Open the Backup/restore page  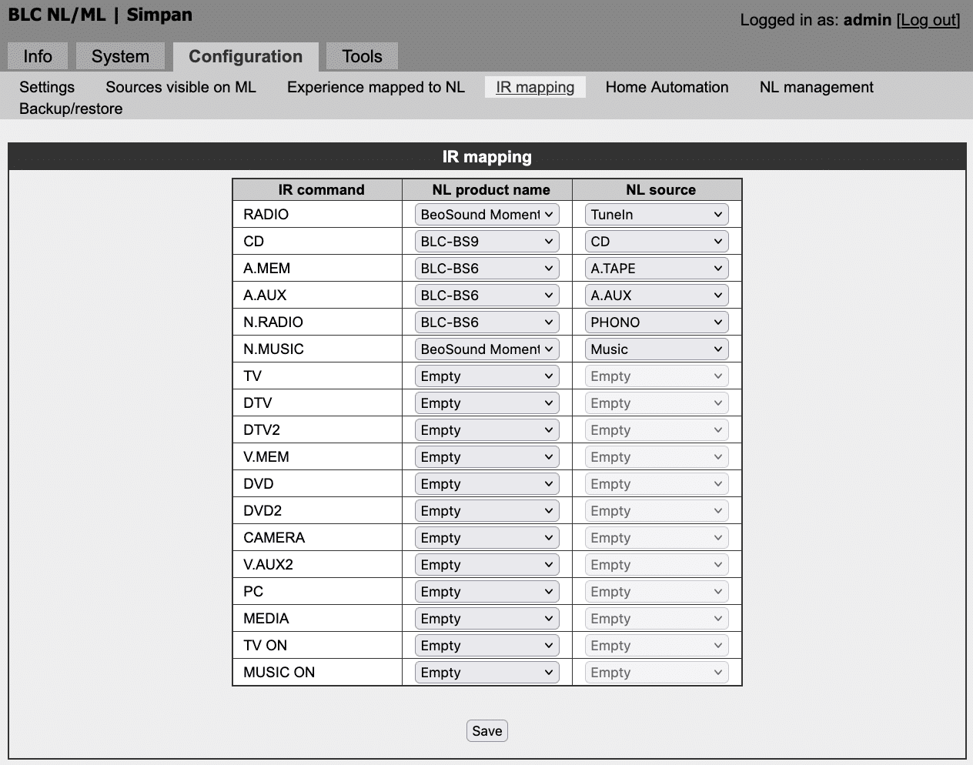point(71,109)
